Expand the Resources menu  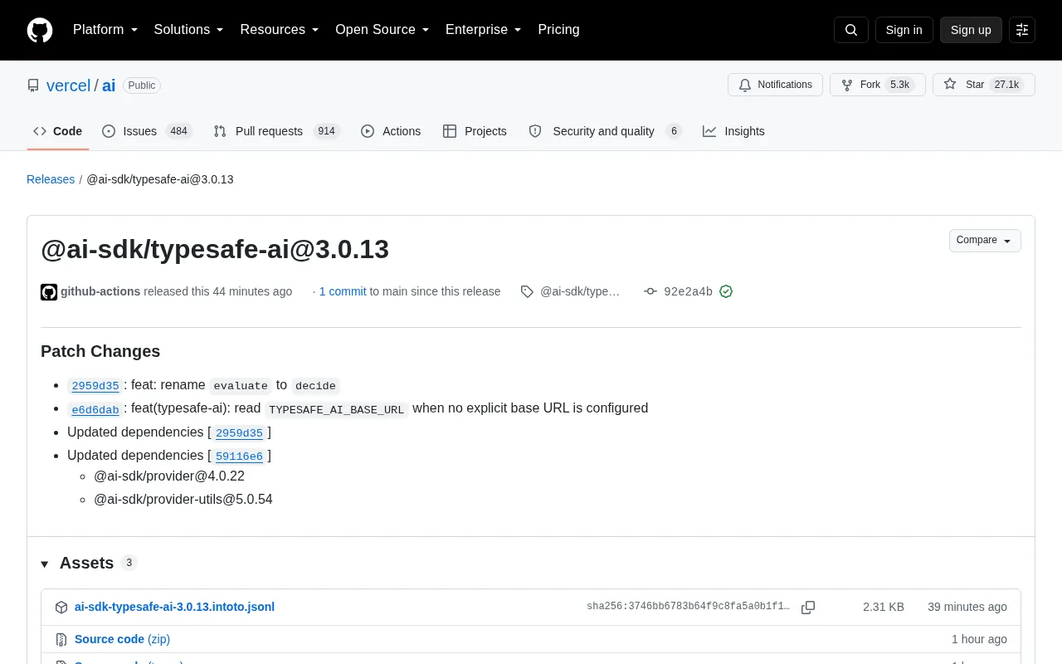pos(280,30)
